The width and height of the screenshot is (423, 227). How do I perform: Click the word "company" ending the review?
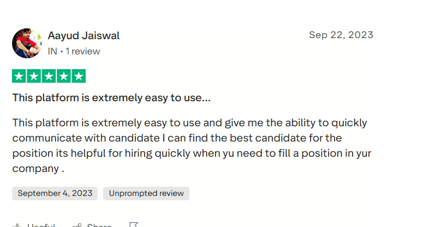34,169
